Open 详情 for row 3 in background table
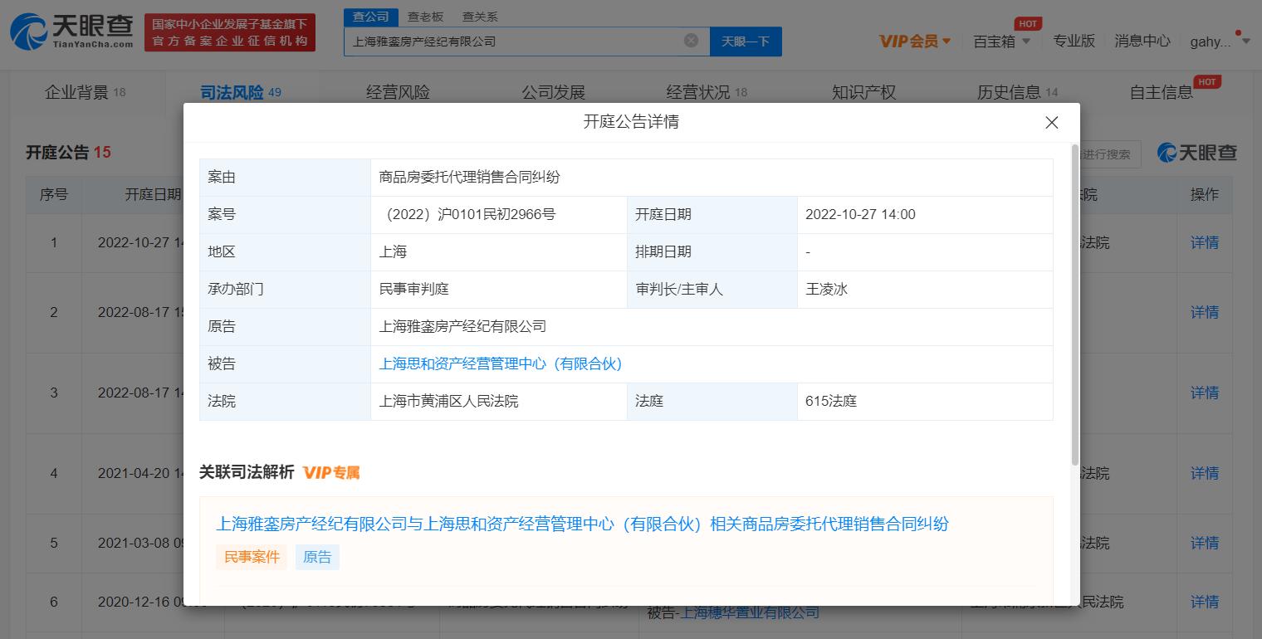This screenshot has width=1262, height=639. (x=1205, y=392)
